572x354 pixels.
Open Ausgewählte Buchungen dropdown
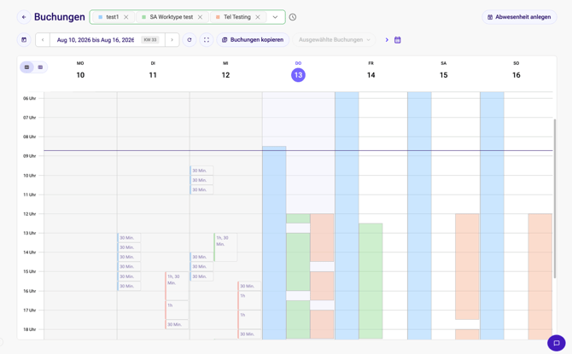coord(334,40)
